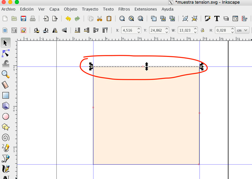
Task: Open Fill and Stroke dialog
Action: coord(208,19)
